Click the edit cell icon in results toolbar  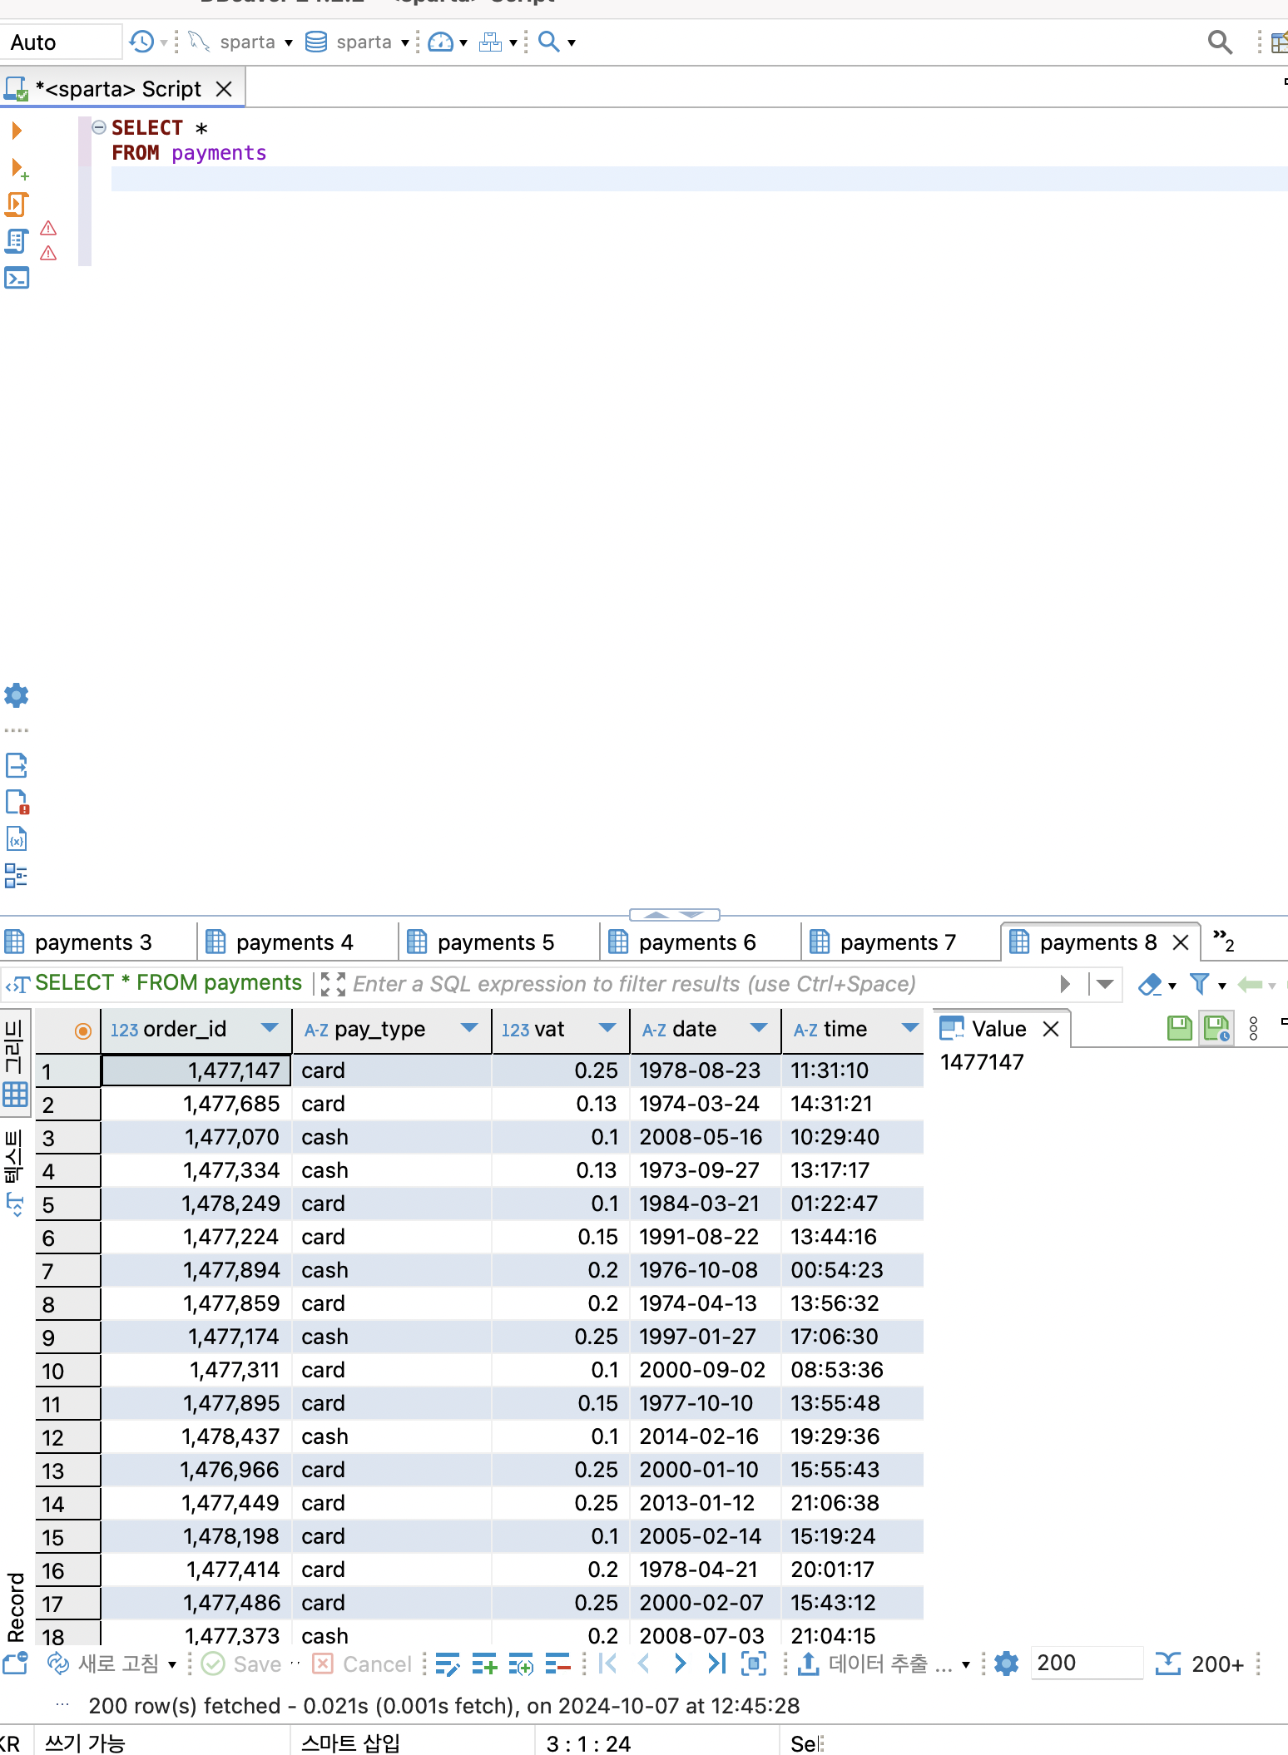pos(447,1664)
